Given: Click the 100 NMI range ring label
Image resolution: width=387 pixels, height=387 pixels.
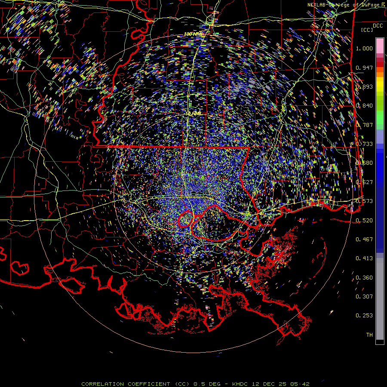Looking at the screenshot, I should (x=193, y=34).
